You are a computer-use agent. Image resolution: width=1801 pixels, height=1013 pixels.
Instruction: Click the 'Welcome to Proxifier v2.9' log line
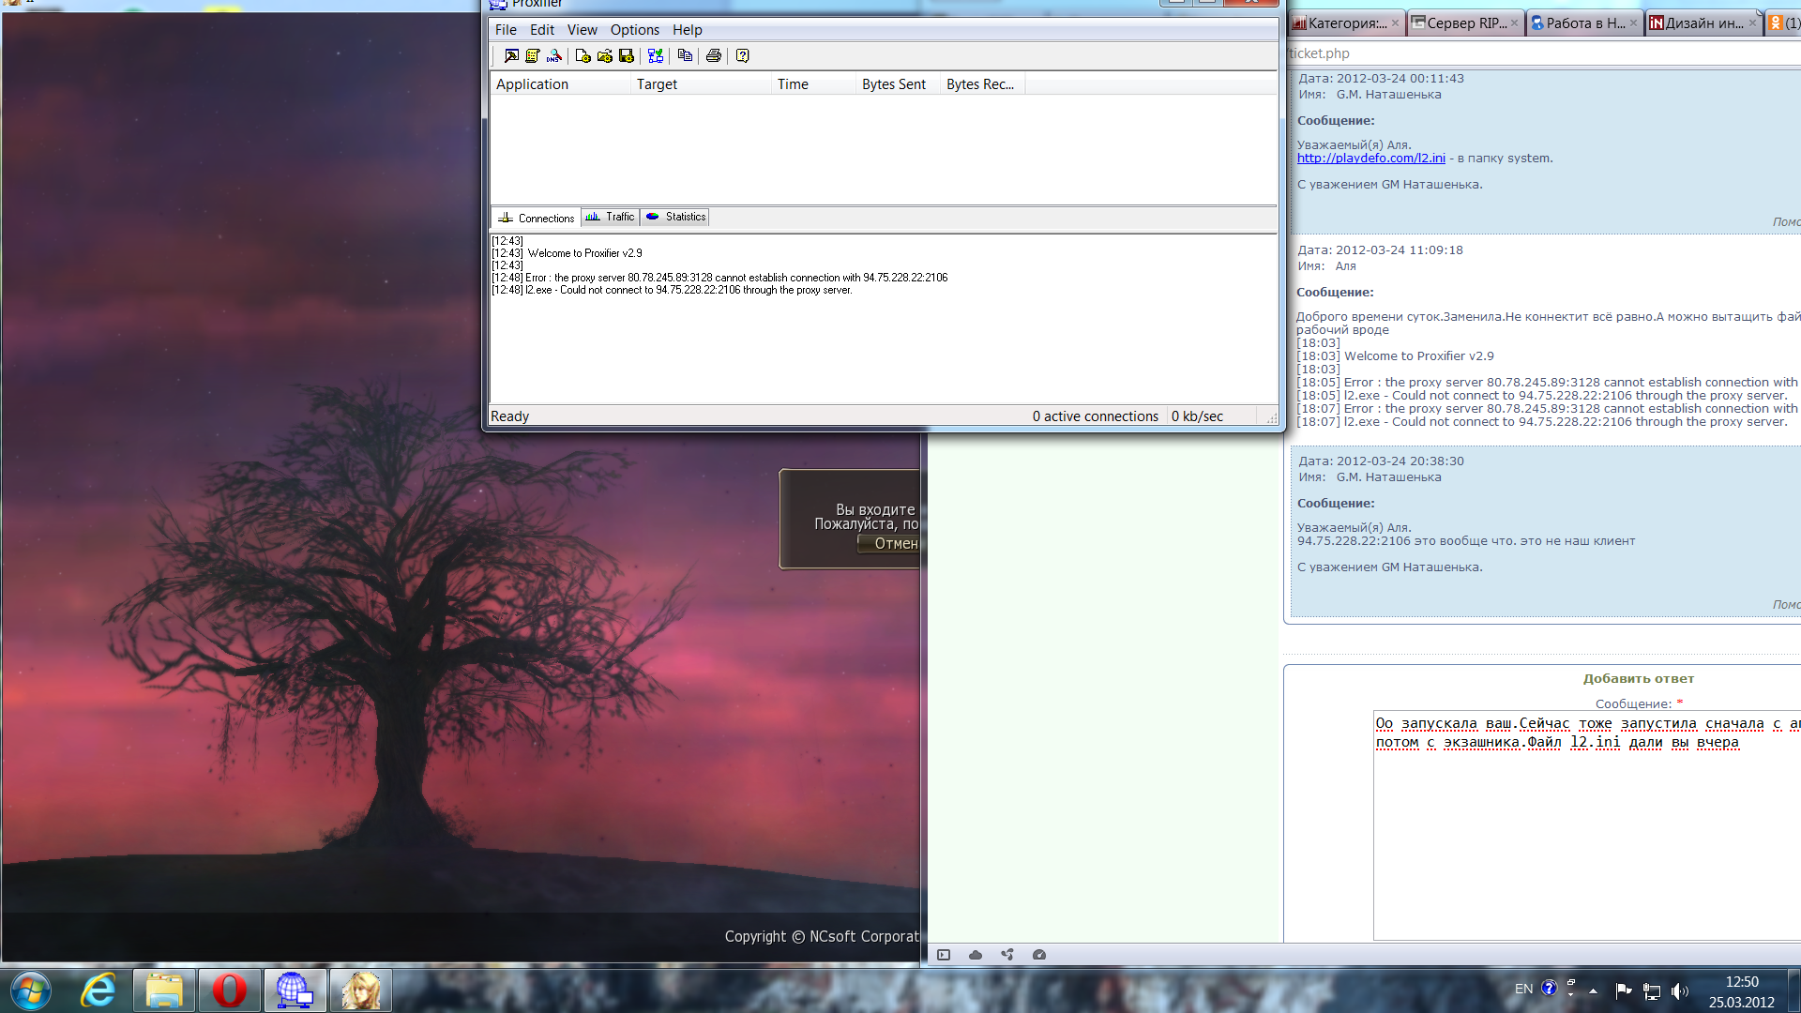point(568,253)
